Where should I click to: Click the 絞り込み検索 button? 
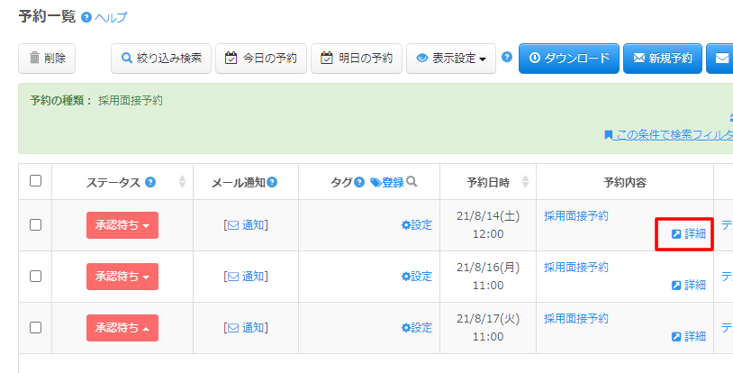click(x=162, y=59)
